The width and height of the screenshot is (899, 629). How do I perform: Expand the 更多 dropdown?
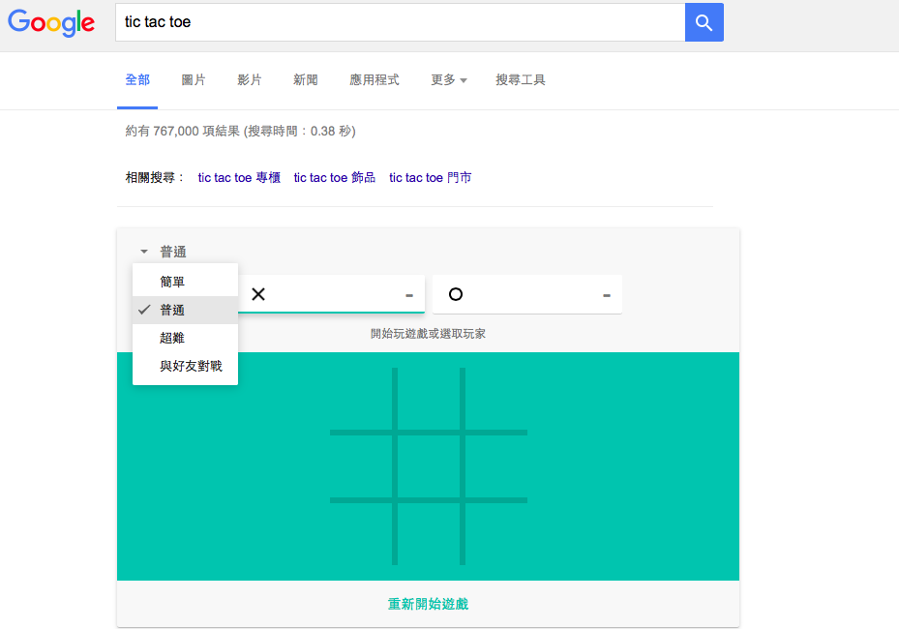pos(448,79)
